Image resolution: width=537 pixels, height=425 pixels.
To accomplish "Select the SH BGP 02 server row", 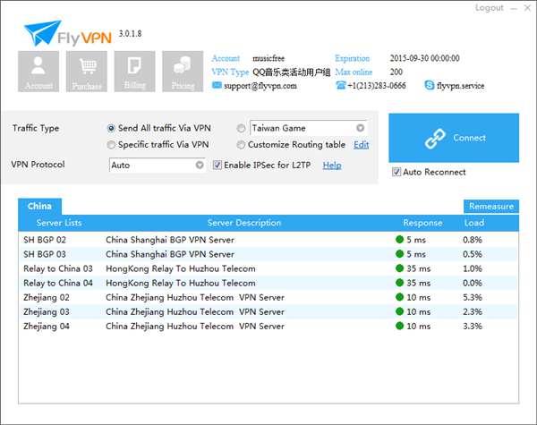I will [x=268, y=240].
